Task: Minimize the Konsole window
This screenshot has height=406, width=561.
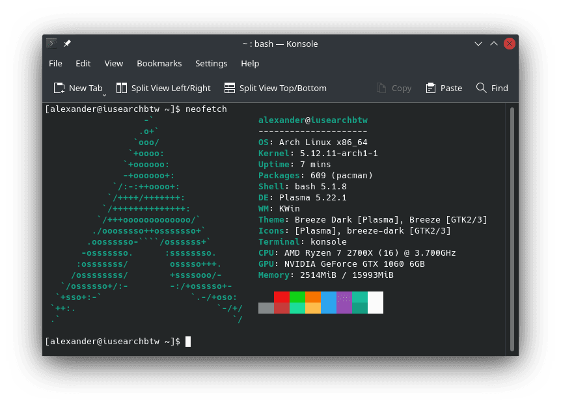Action: 478,44
